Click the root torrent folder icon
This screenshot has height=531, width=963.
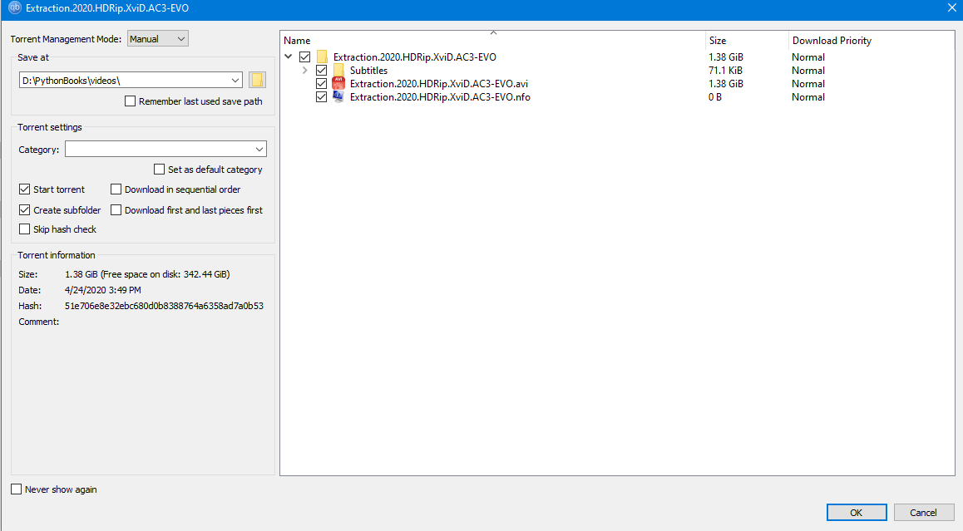coord(322,57)
